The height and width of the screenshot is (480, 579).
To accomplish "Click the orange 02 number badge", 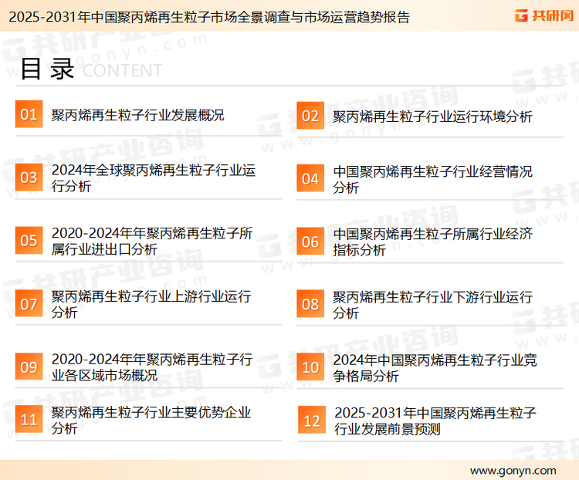I will point(310,116).
